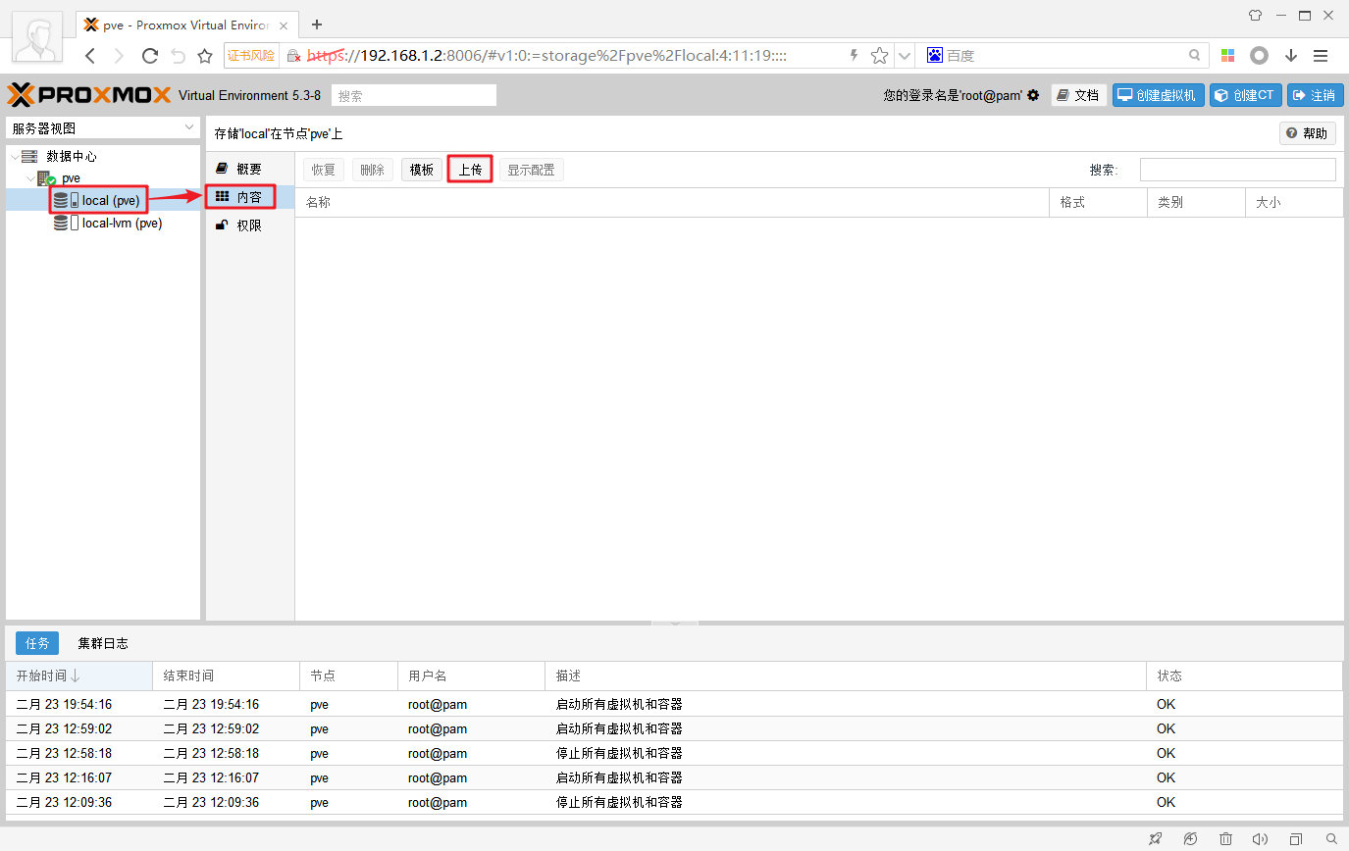Screen dimensions: 1349x851
Task: Collapse the 数据中心 tree node
Action: (14, 156)
